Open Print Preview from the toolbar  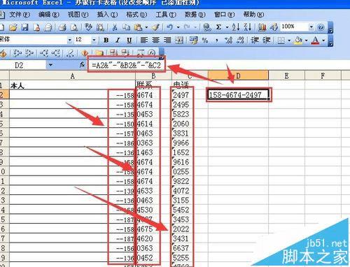74,27
